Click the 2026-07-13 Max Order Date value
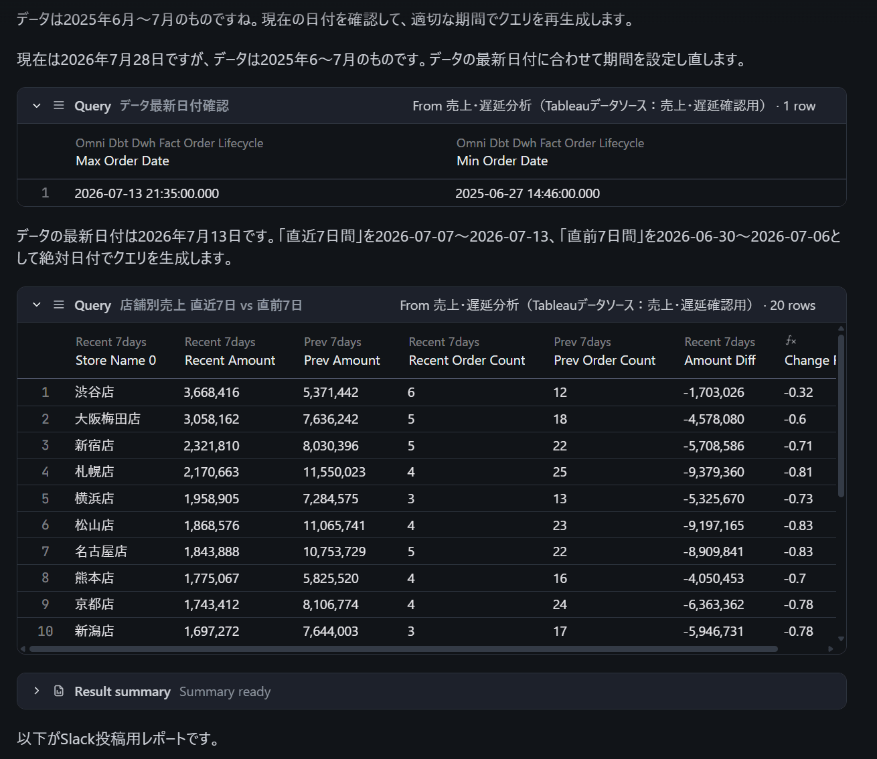877x759 pixels. [147, 193]
